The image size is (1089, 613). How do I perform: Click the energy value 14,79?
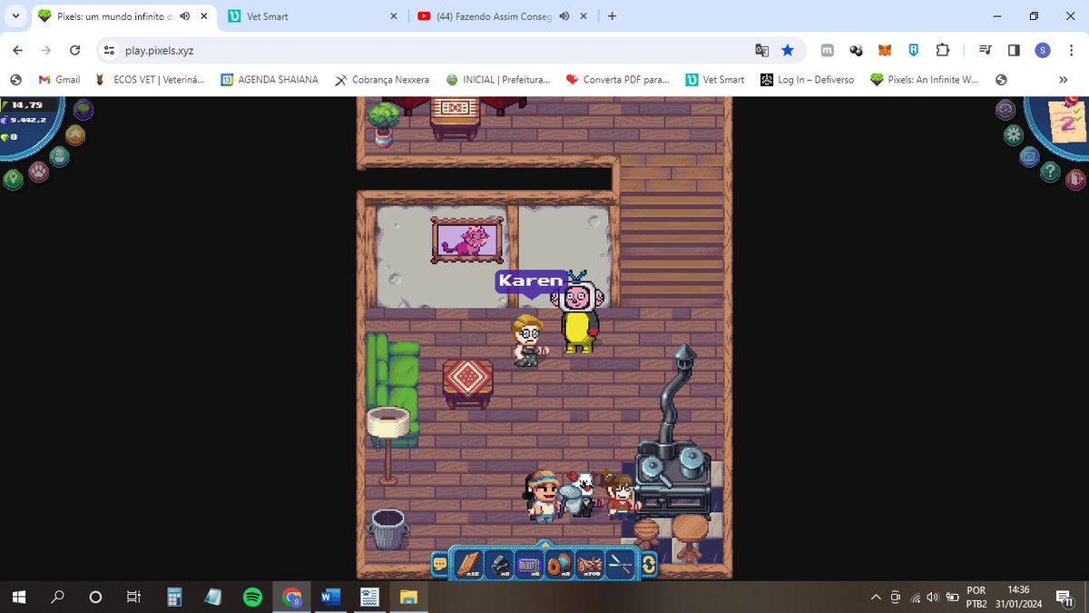click(27, 105)
